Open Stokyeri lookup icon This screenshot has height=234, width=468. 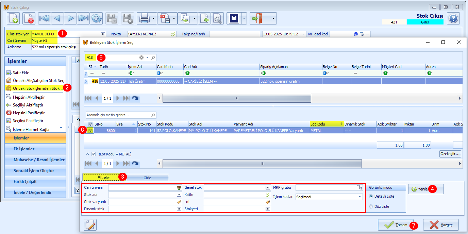pos(268,209)
